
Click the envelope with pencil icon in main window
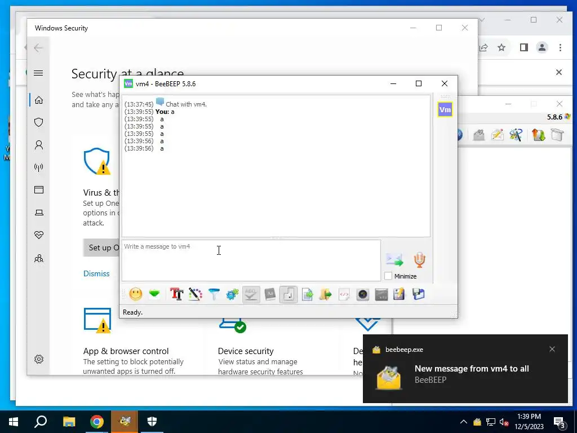point(497,135)
